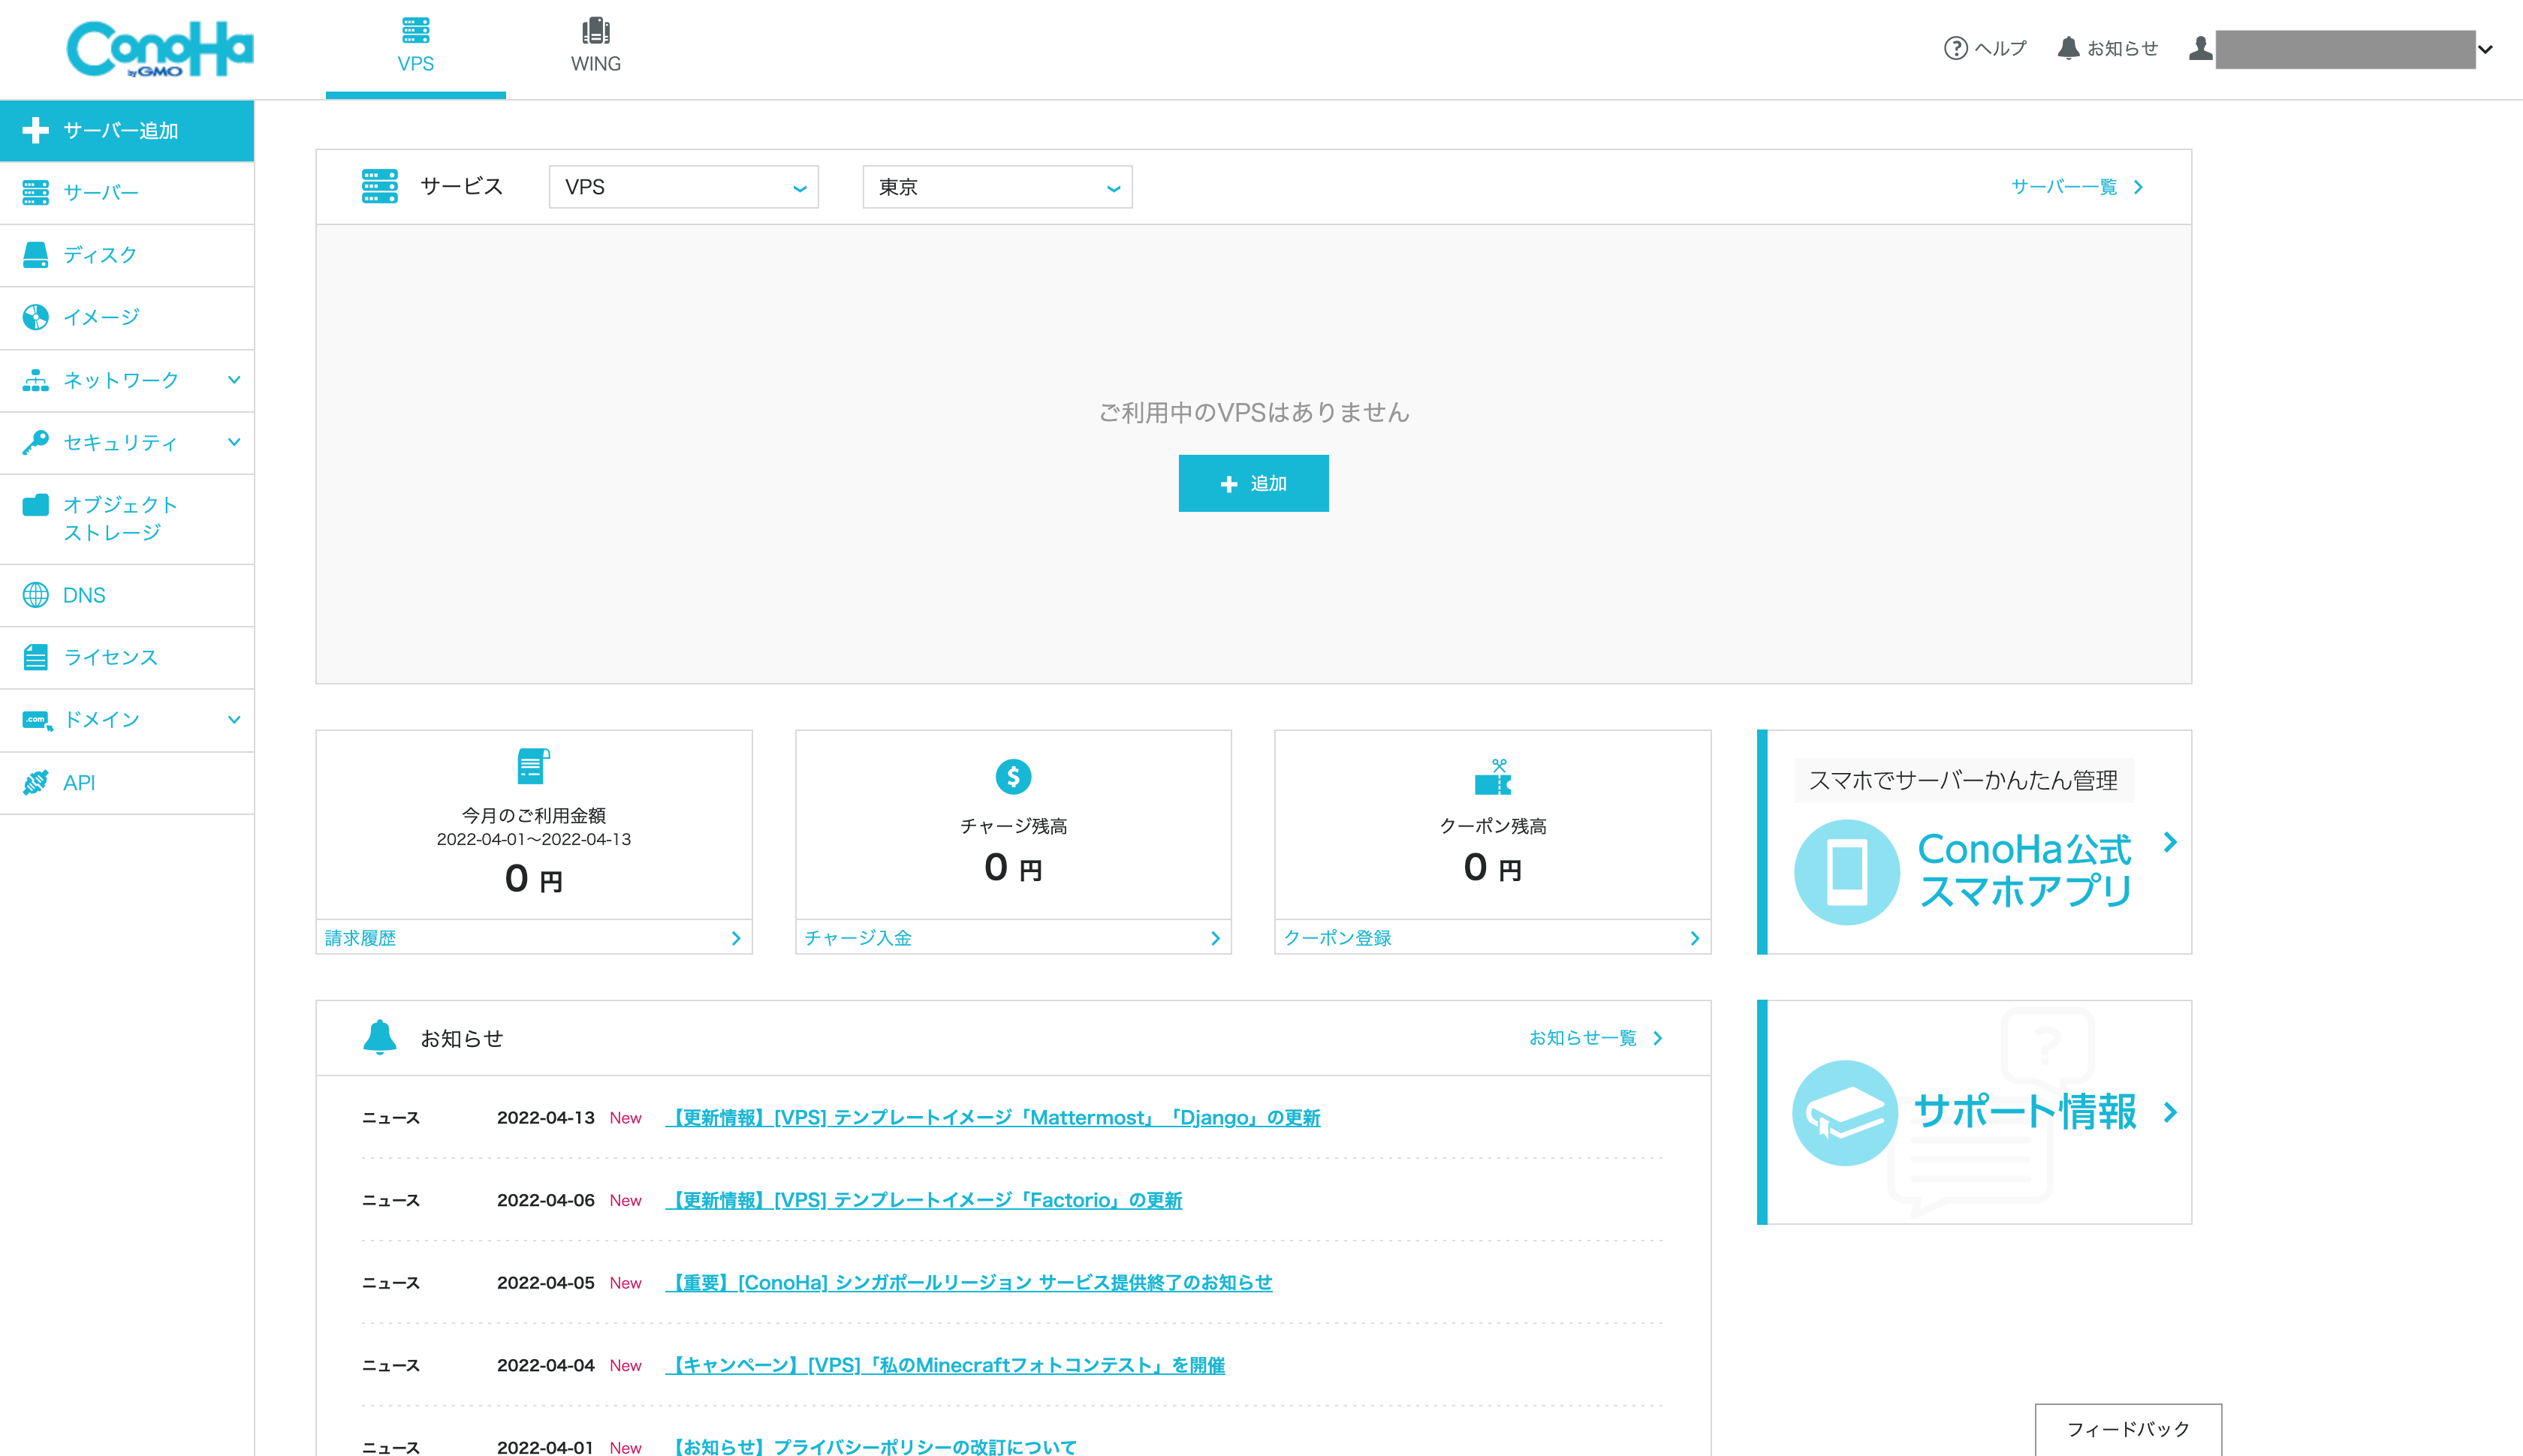Screen dimensions: 2523x1456
Task: Click the service panel server icon
Action: [x=379, y=186]
